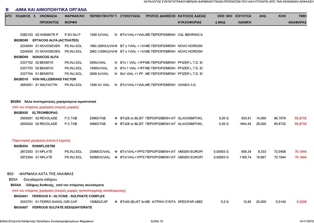Click heading B03 ΦΑΡΜΑΚΑ ΚΑΤΑ ΤΗΣ ΑΝΑΙΜΙΑΣ
Screen dimensions: 314x223
tap(40, 174)
